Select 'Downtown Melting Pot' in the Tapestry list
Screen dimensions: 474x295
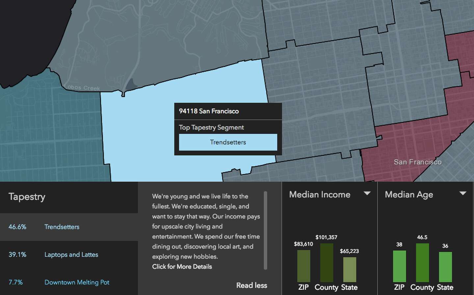tap(77, 282)
